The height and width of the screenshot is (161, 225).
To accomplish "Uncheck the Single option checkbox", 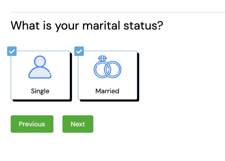I will 12,51.
